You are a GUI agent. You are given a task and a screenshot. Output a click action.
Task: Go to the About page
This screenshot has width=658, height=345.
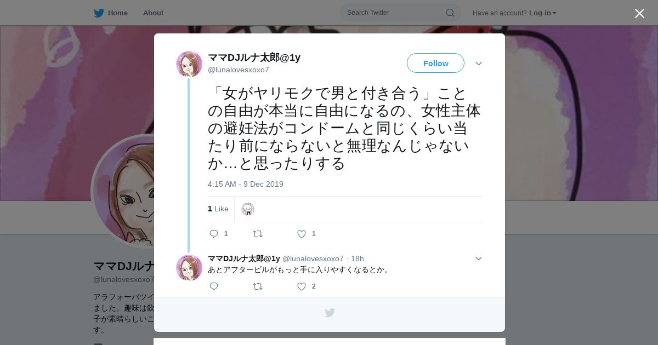coord(153,13)
